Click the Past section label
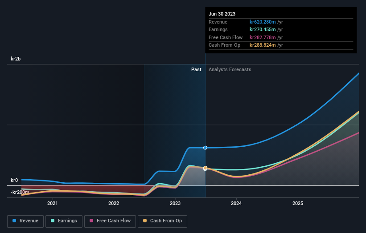This screenshot has height=233, width=366. click(196, 70)
